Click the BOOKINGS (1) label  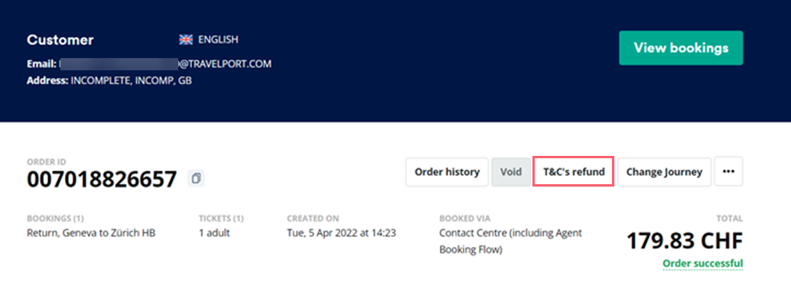56,219
